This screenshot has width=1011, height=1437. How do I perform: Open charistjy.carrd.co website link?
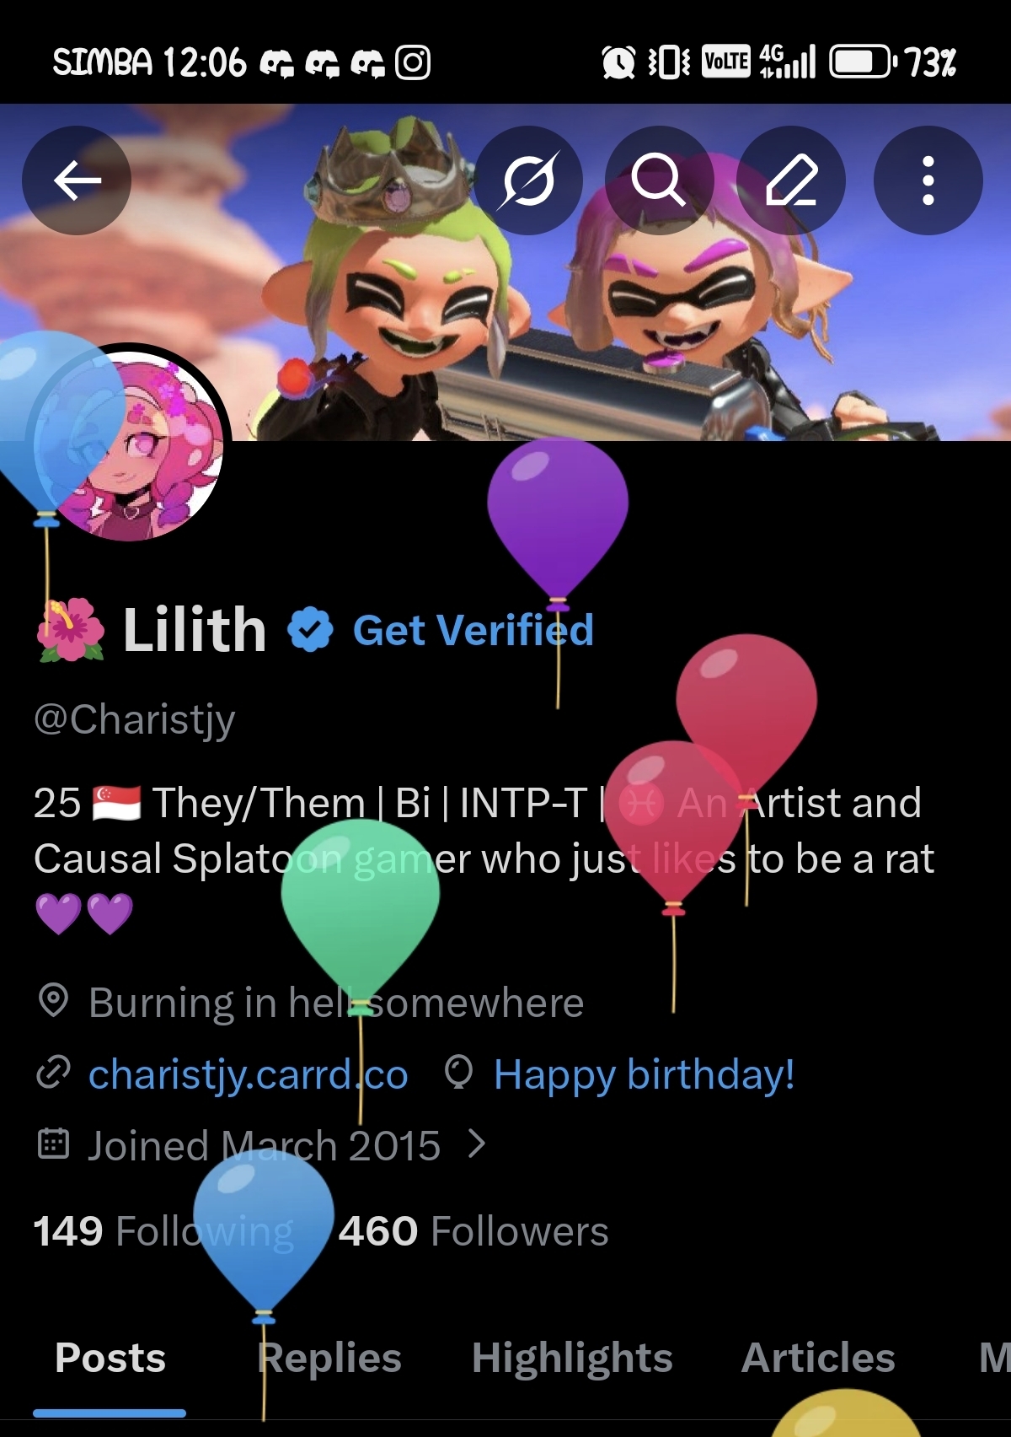coord(248,1074)
